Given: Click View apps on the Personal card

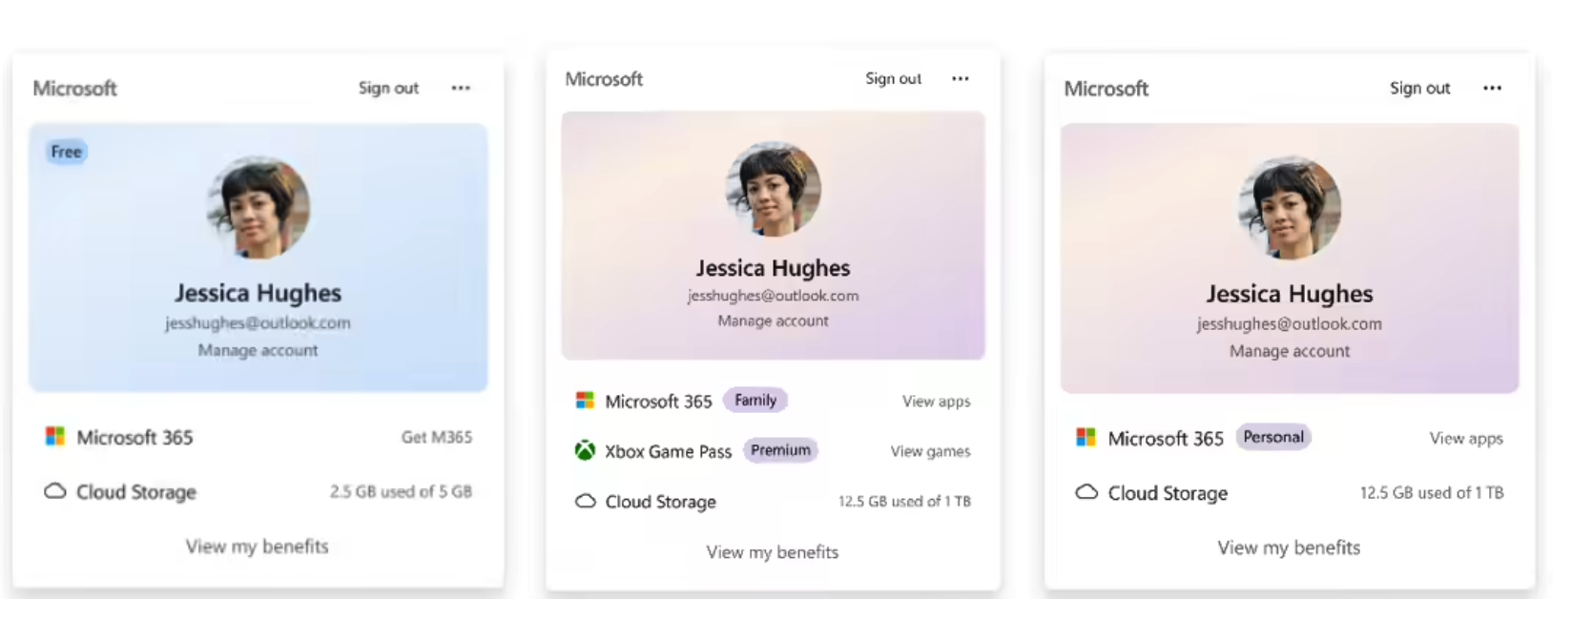Looking at the screenshot, I should coord(1466,438).
